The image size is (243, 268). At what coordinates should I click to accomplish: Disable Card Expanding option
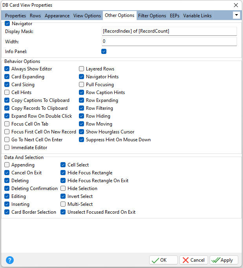(x=7, y=77)
